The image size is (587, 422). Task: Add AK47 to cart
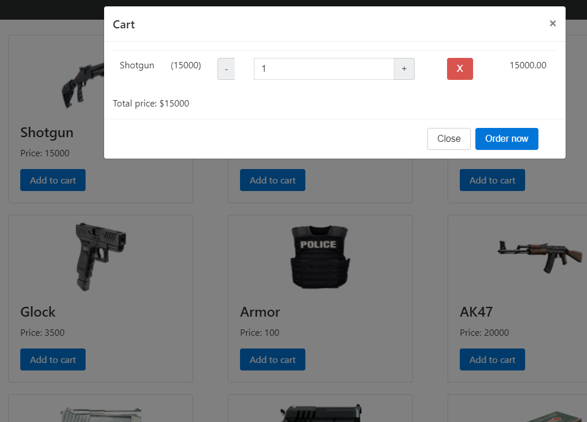click(x=492, y=360)
